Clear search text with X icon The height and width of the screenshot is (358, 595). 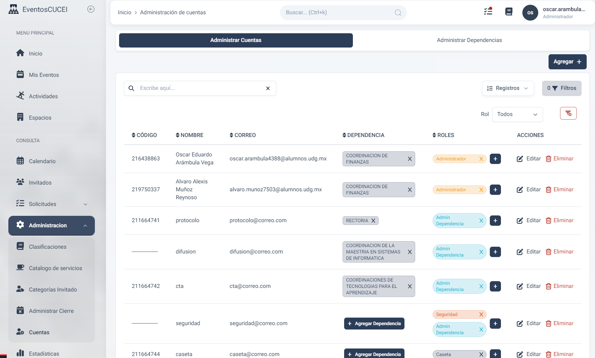268,88
